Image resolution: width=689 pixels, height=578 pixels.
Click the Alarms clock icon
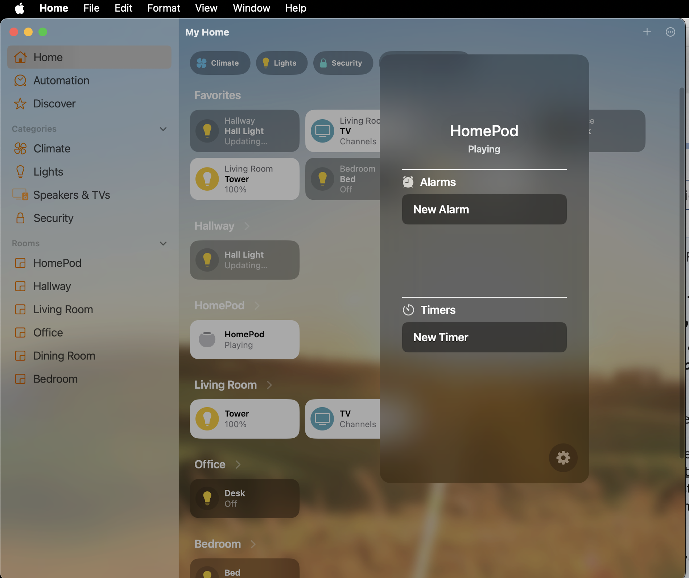pyautogui.click(x=408, y=182)
